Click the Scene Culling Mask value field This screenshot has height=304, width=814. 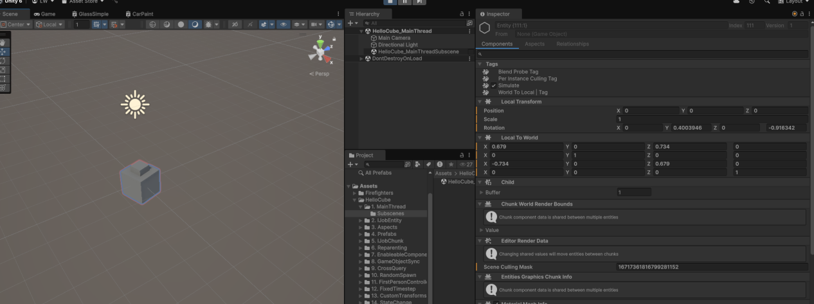tap(712, 267)
